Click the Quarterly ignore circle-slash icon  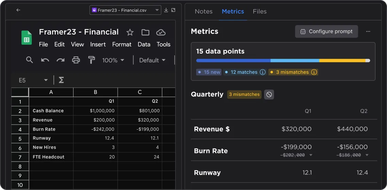[x=269, y=95]
